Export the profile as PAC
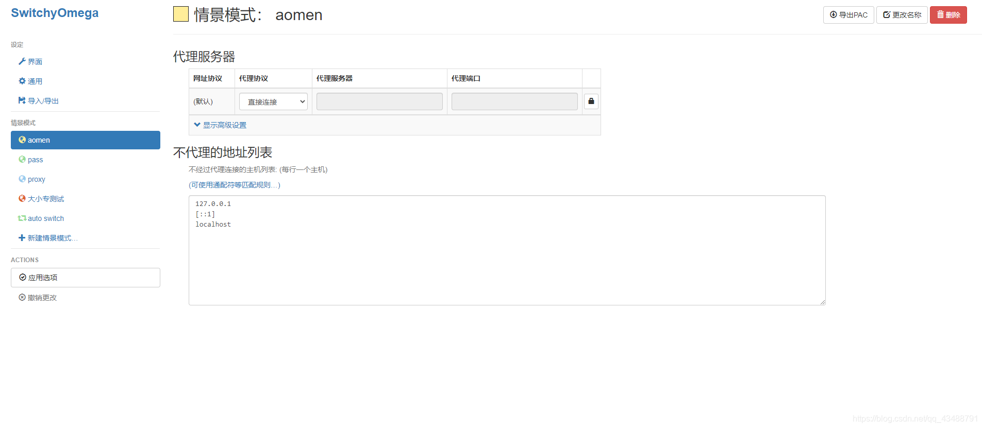 pyautogui.click(x=848, y=15)
